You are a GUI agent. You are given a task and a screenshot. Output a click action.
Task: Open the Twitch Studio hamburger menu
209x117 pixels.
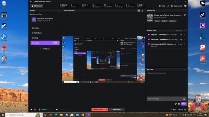[x=31, y=2]
